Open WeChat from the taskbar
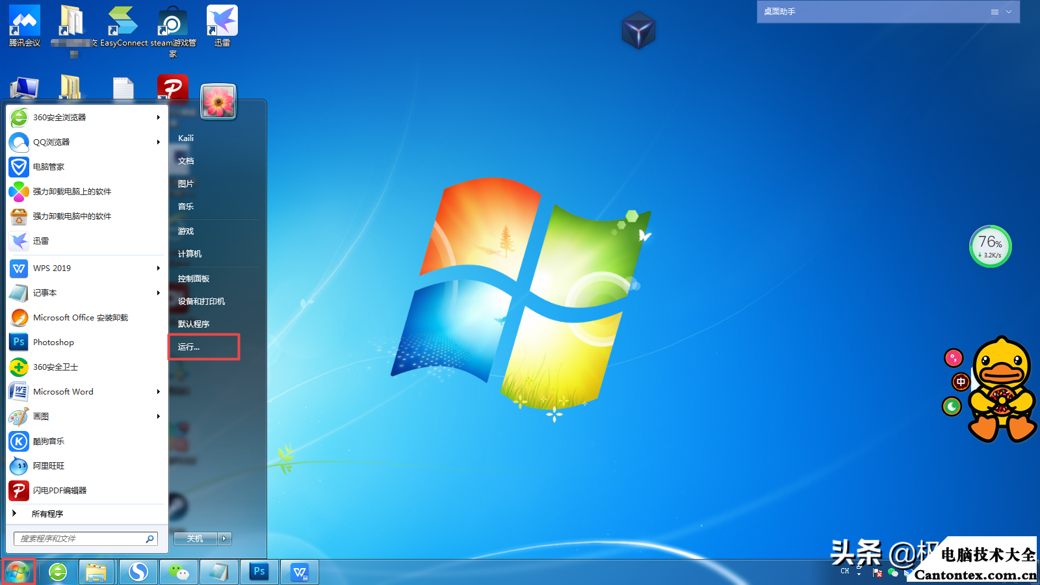 click(178, 572)
